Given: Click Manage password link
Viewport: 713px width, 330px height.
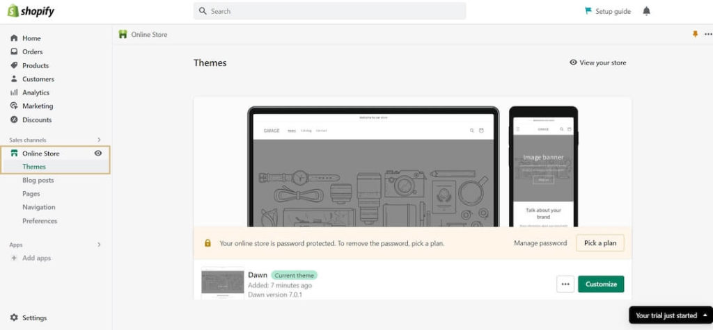Looking at the screenshot, I should [540, 243].
